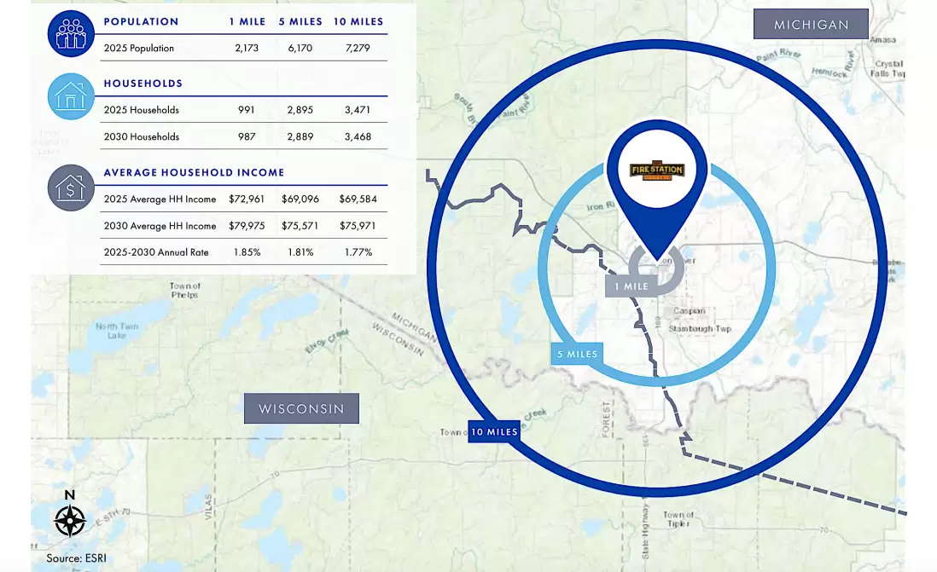This screenshot has height=572, width=937.
Task: Click the MICHIGAN state label
Action: [811, 25]
